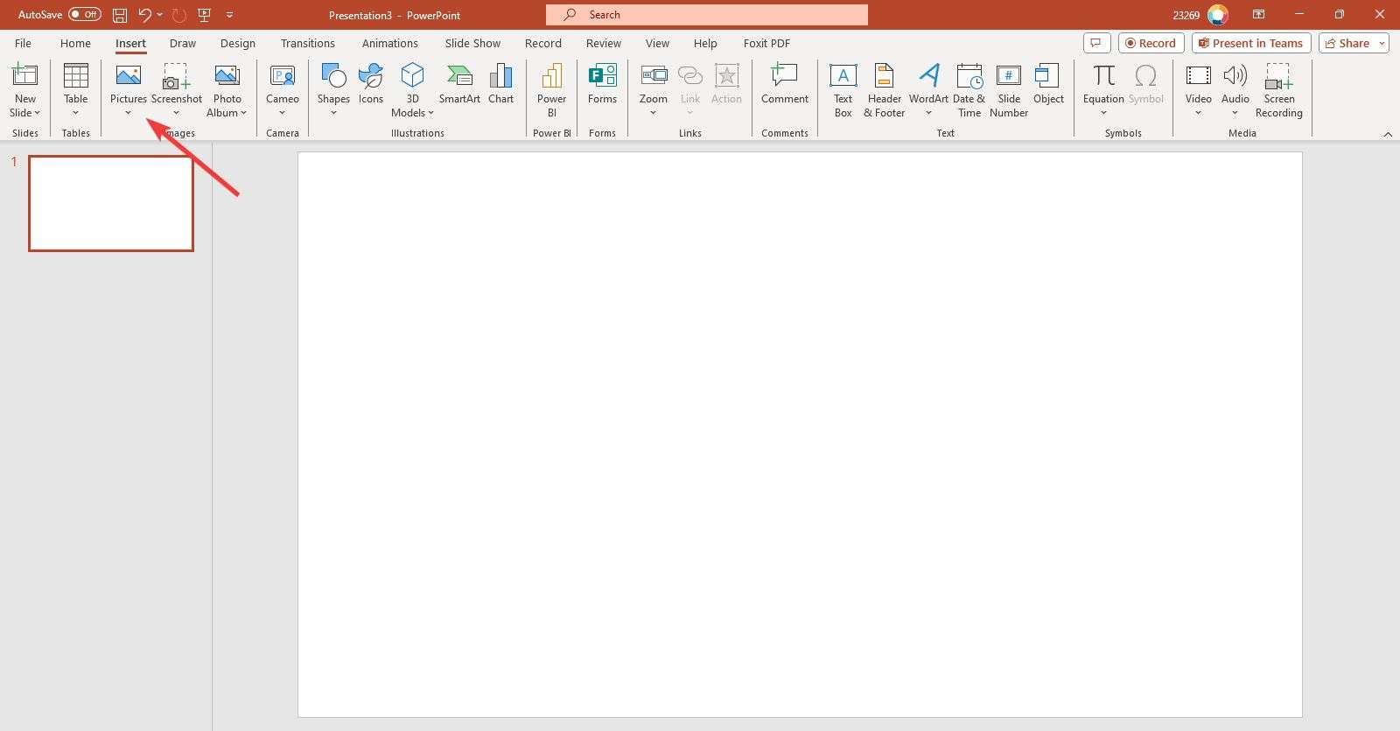The image size is (1400, 731).
Task: Expand the Pictures dropdown
Action: [129, 113]
